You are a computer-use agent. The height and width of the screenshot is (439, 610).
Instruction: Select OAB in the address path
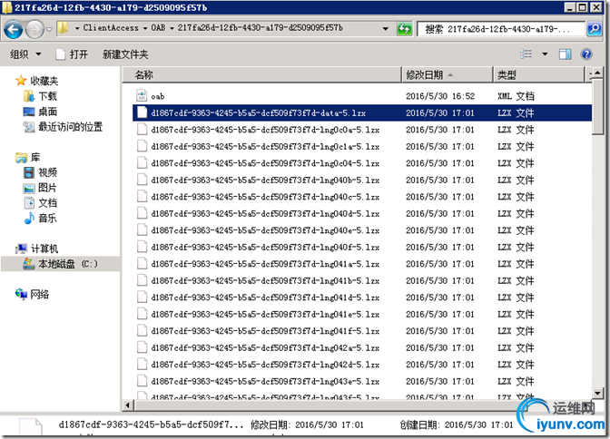pyautogui.click(x=158, y=28)
